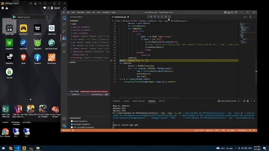
Task: Collapse the VARIABLES section
Action: [x=74, y=21]
